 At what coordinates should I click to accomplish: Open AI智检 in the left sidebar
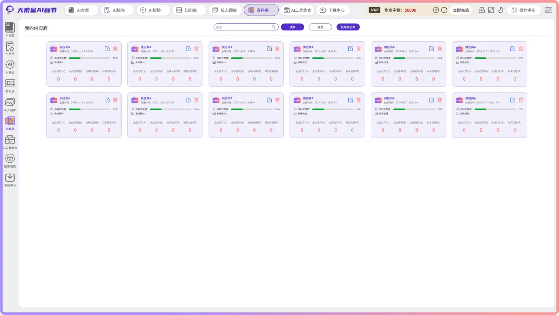(x=10, y=66)
